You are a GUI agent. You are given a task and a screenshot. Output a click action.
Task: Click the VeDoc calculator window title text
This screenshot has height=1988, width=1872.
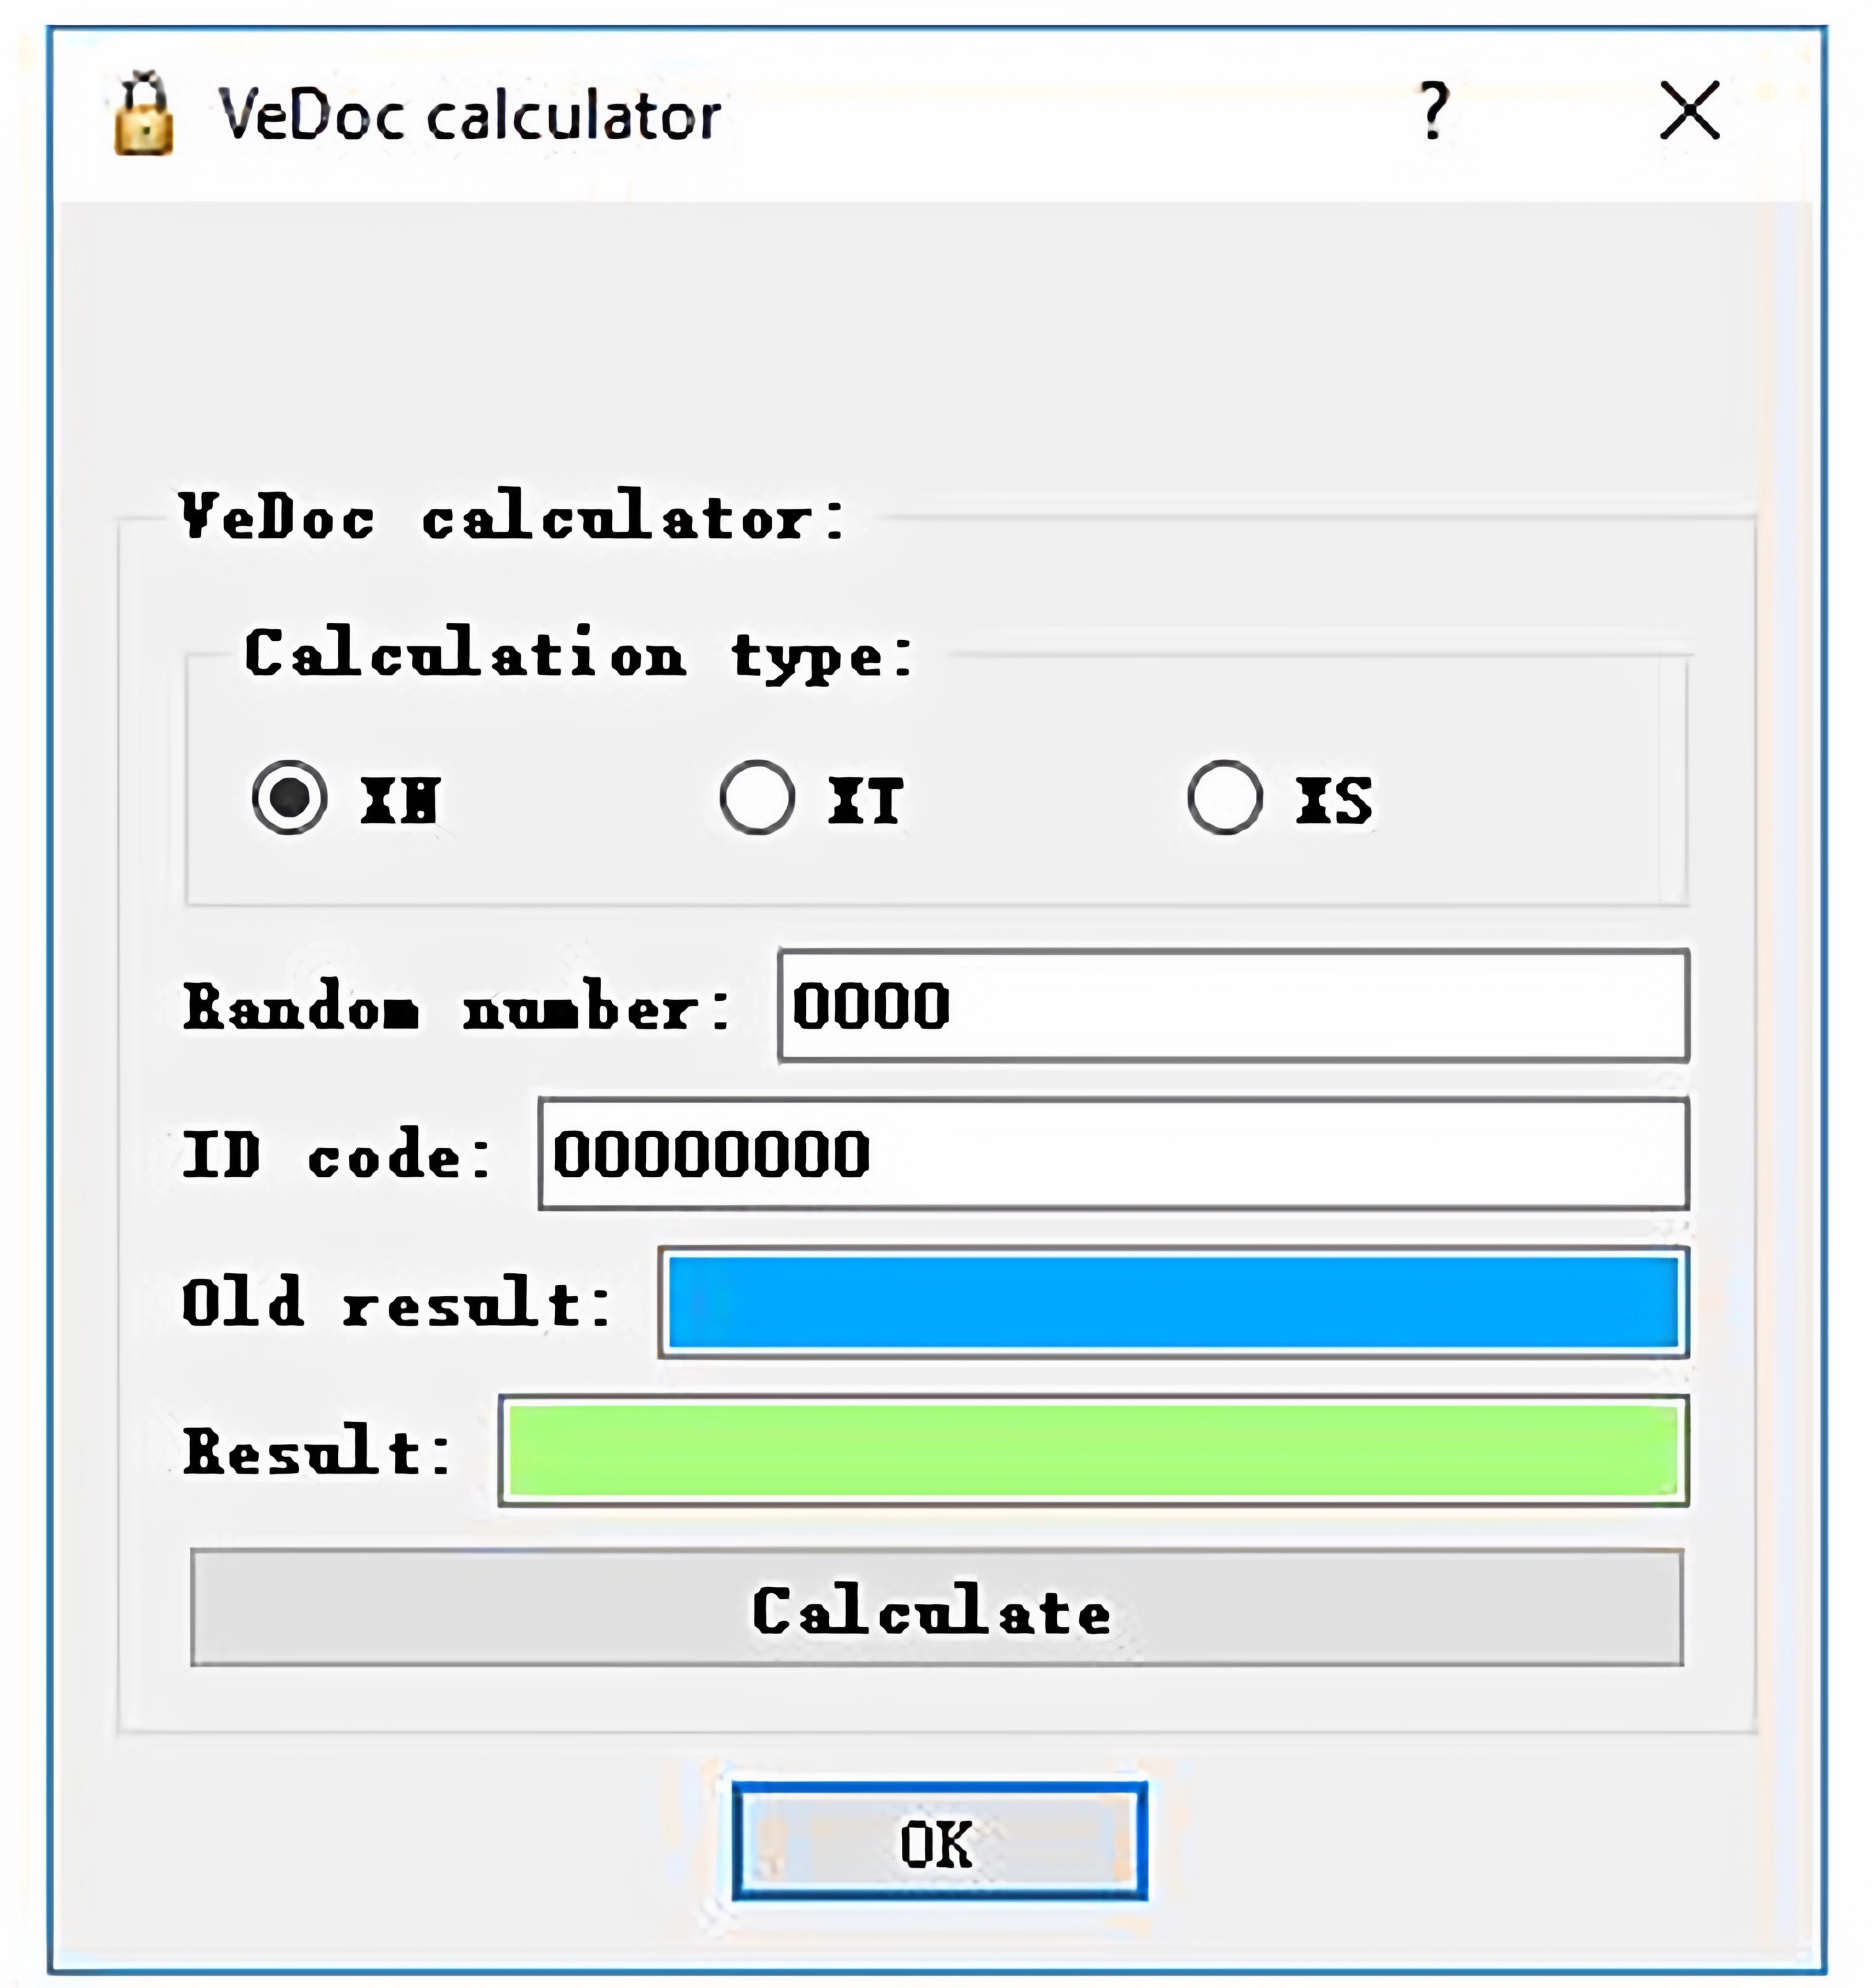pos(469,115)
